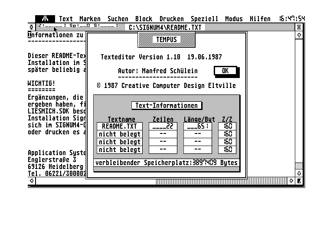Click the window fuller box at top right
This screenshot has height=234, width=333.
299,27
